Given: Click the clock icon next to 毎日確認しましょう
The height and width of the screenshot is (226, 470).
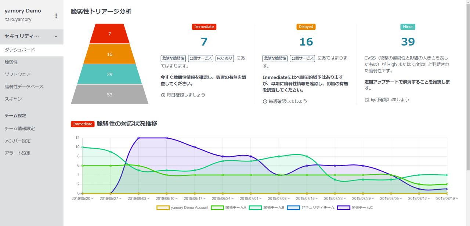Looking at the screenshot, I should coord(163,95).
